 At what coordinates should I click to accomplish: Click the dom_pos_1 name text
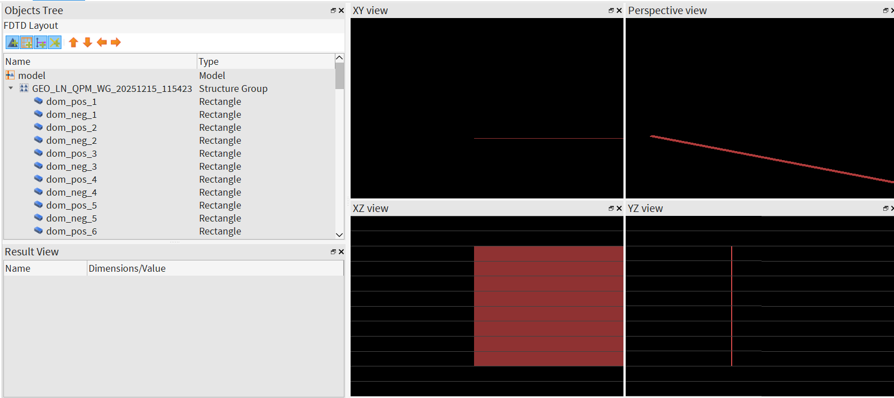point(72,101)
